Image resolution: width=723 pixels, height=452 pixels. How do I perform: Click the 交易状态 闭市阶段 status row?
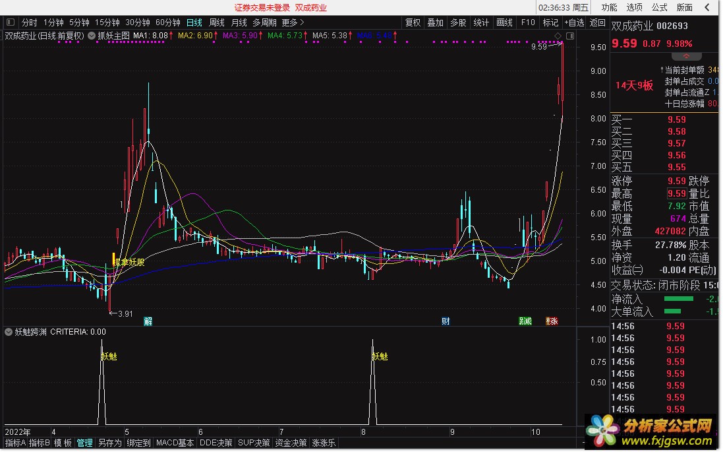coord(664,285)
